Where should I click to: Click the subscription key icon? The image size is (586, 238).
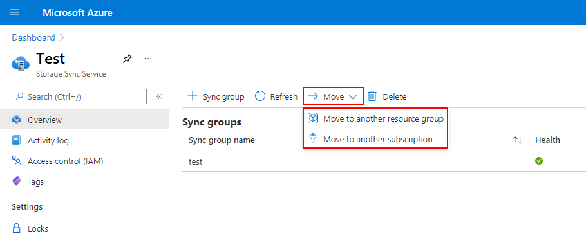[x=312, y=139]
